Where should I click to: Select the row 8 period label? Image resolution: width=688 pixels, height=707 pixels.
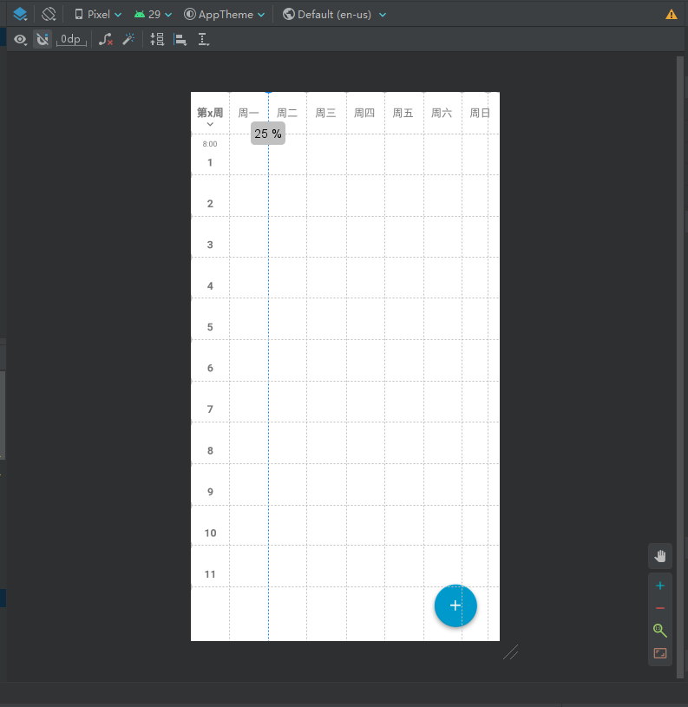[210, 450]
